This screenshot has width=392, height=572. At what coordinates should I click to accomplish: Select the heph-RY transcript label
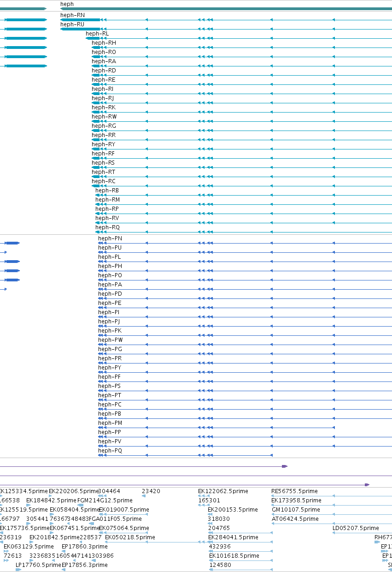104,144
